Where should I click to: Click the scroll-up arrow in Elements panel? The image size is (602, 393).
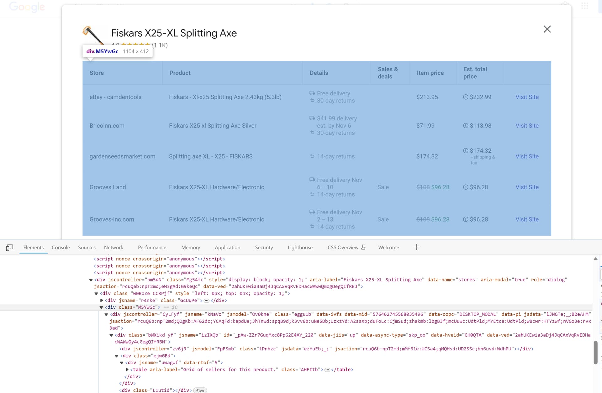point(595,259)
